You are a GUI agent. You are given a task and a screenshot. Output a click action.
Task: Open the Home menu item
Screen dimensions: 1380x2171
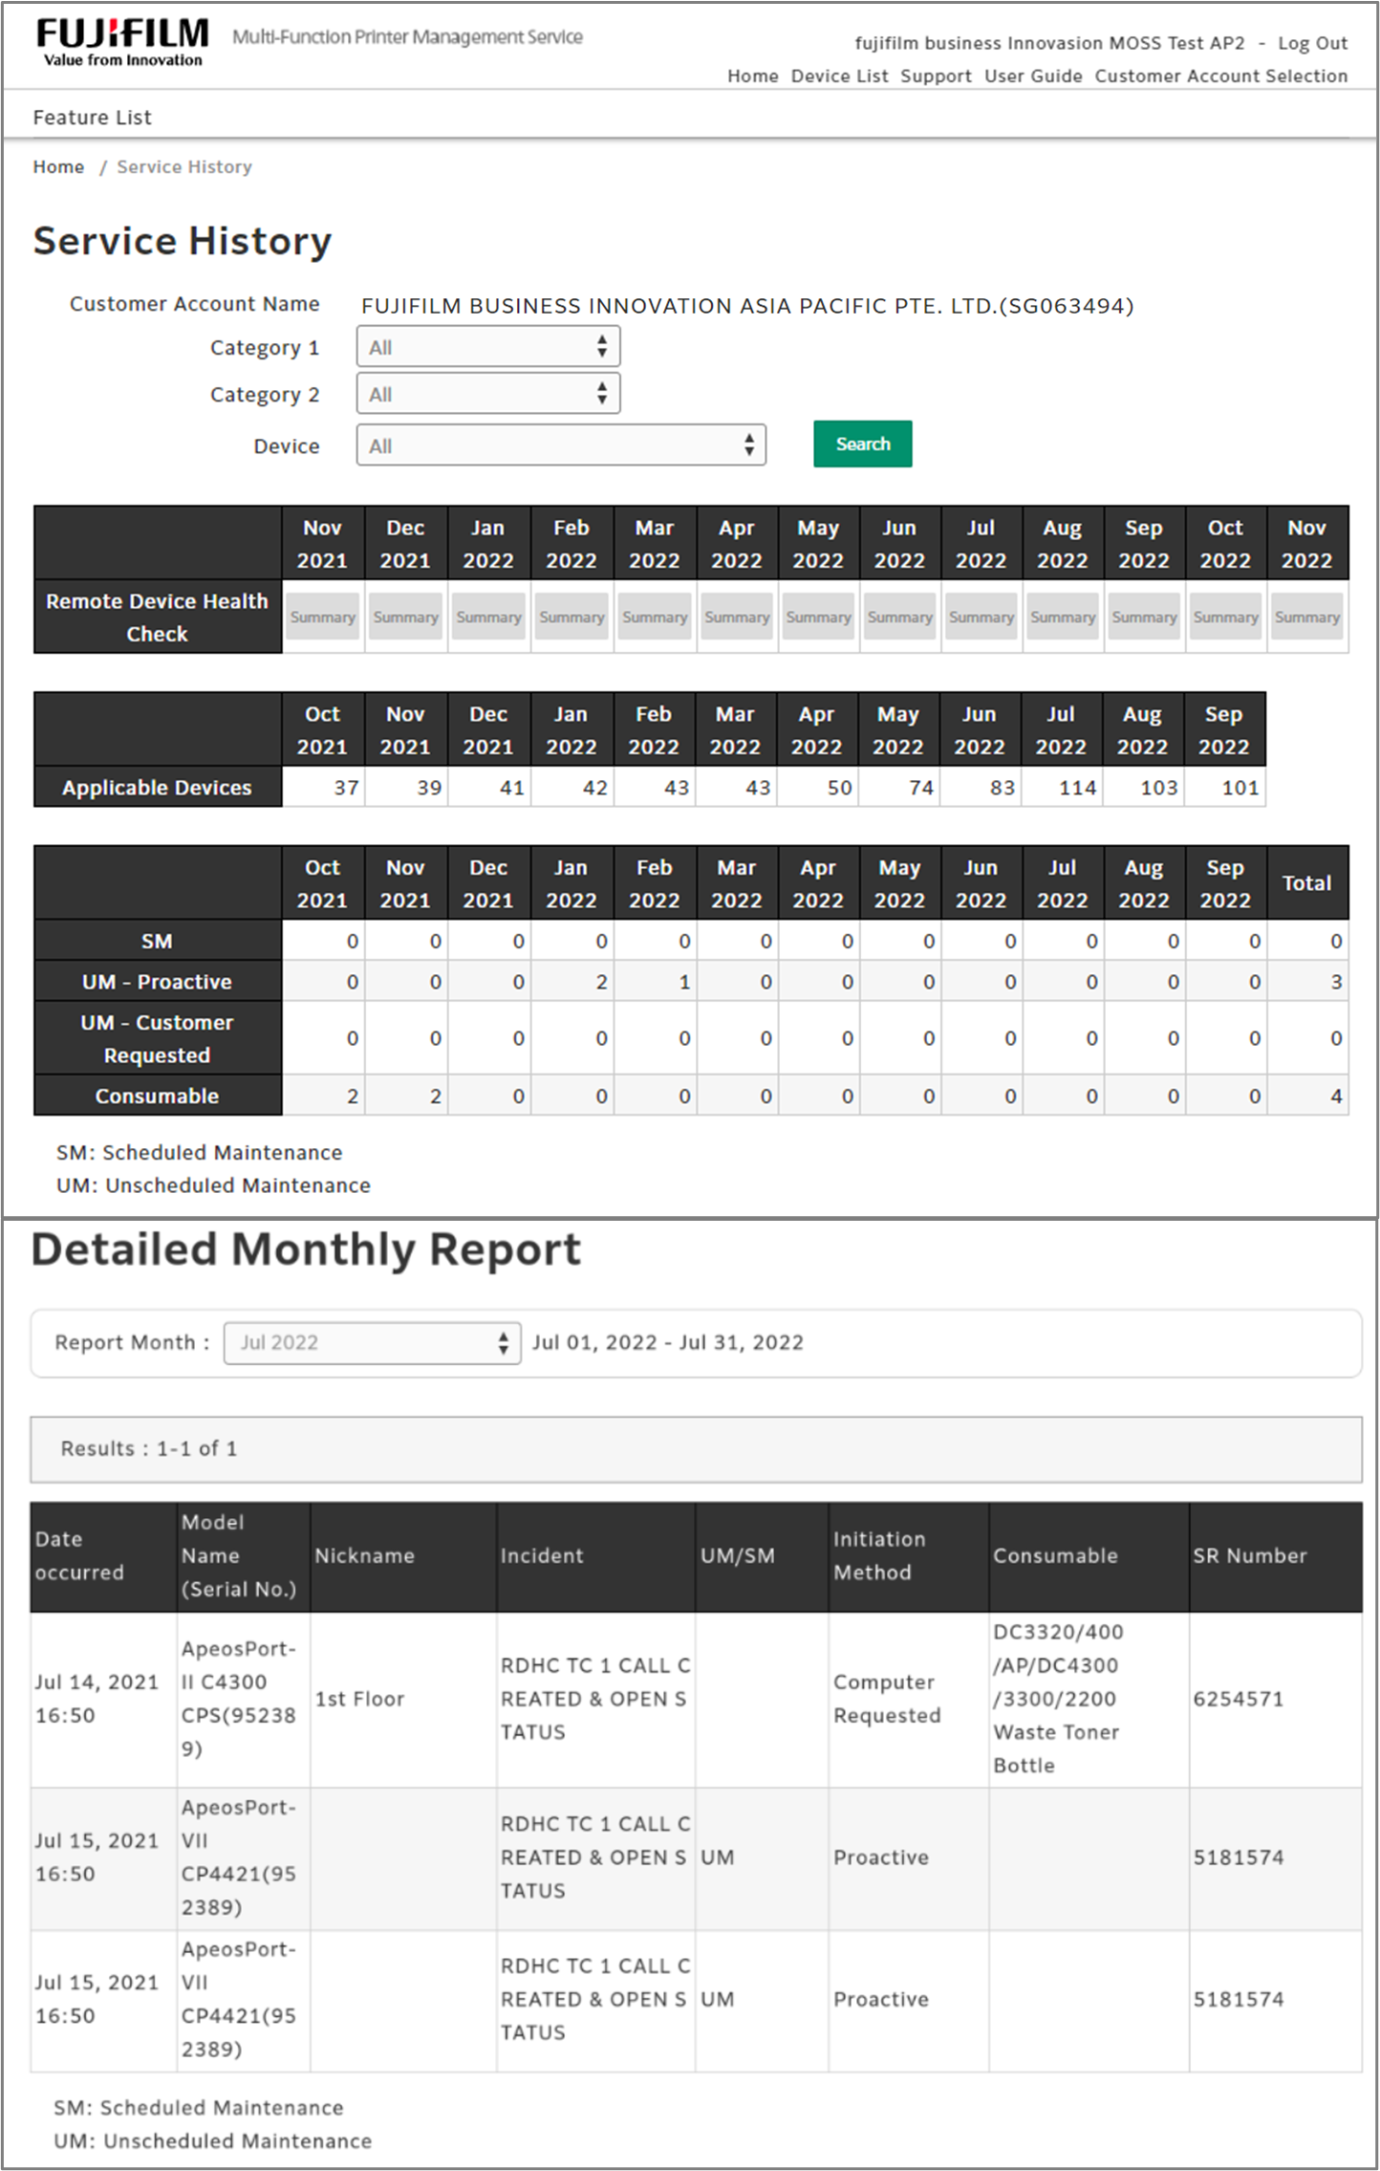tap(752, 76)
